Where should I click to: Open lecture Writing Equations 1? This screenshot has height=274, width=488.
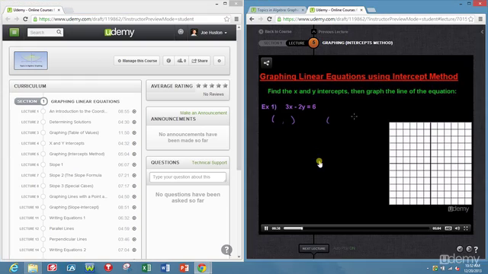click(x=67, y=218)
